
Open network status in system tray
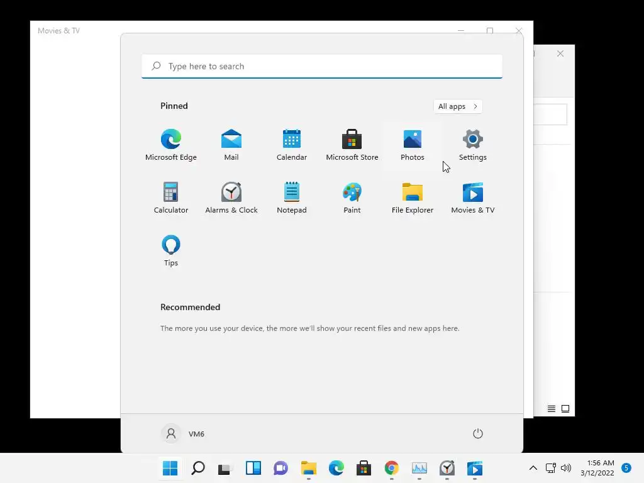(551, 468)
